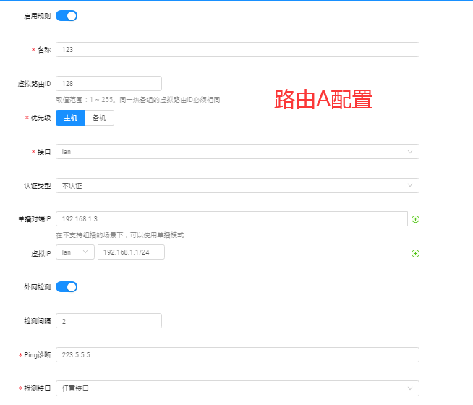Click the 检测间隔 input field

click(108, 320)
